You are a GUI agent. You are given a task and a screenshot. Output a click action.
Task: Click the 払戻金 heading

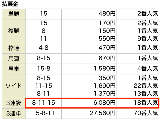coord(10,4)
